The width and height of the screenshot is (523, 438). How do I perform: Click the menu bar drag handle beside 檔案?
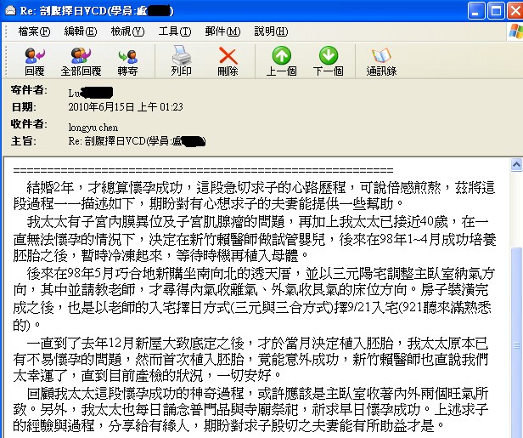click(6, 31)
